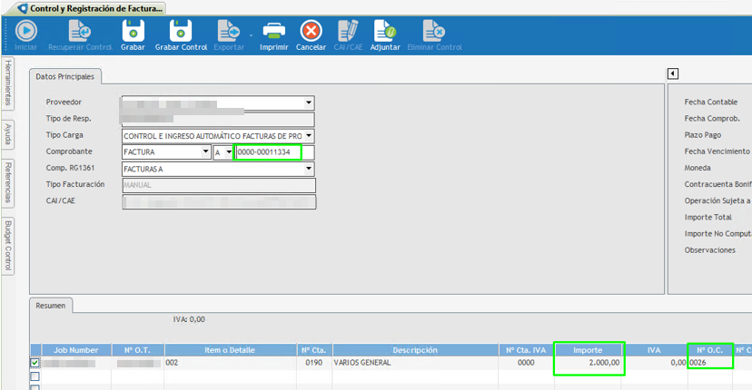Open the Comprobante FACTURA dropdown
The height and width of the screenshot is (390, 752).
[x=206, y=151]
